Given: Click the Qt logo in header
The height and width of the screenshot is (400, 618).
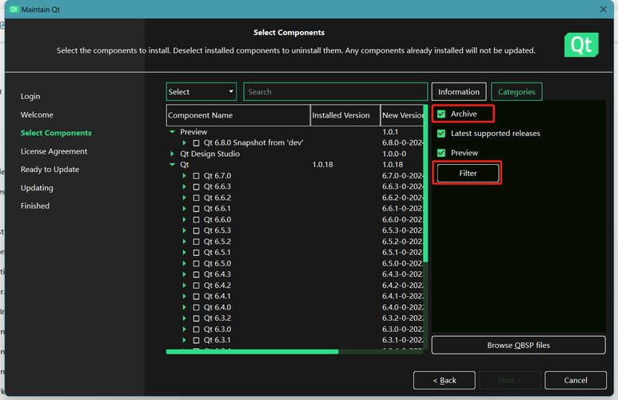Looking at the screenshot, I should click(x=581, y=45).
